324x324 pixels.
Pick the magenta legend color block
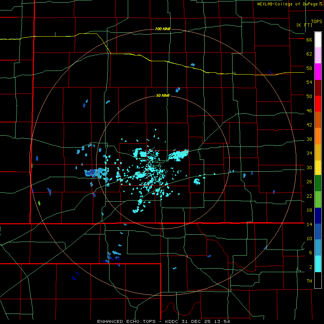318,72
